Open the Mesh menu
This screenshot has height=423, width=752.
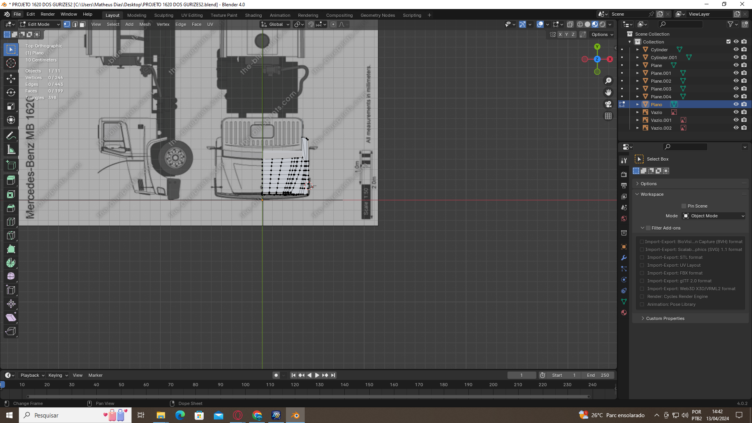click(145, 24)
